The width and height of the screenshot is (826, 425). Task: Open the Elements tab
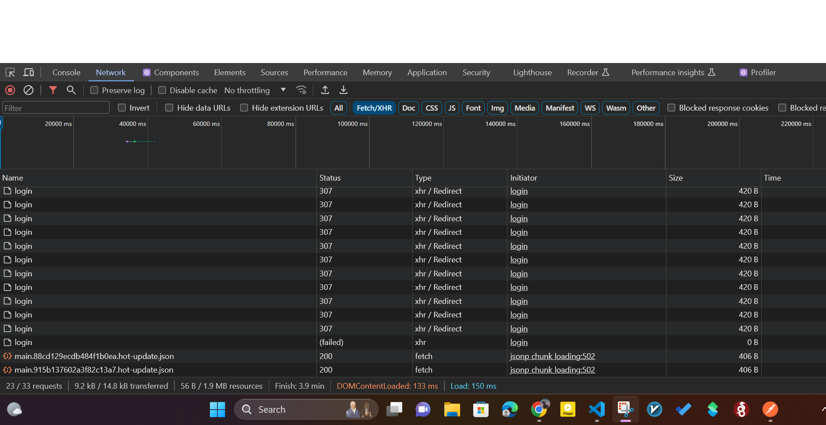click(x=230, y=73)
